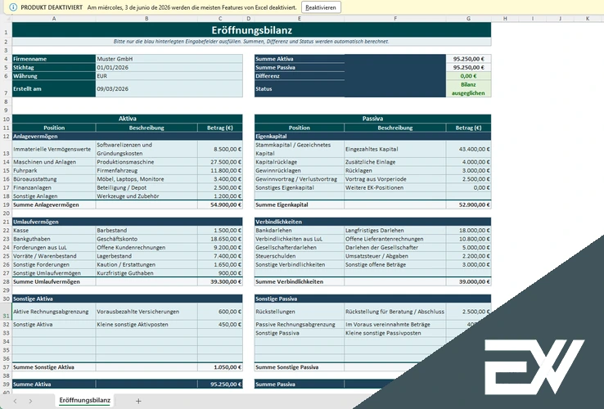This screenshot has width=604, height=409.
Task: Select Kapitalrücklage amount 4.000,00 €
Action: (468, 162)
